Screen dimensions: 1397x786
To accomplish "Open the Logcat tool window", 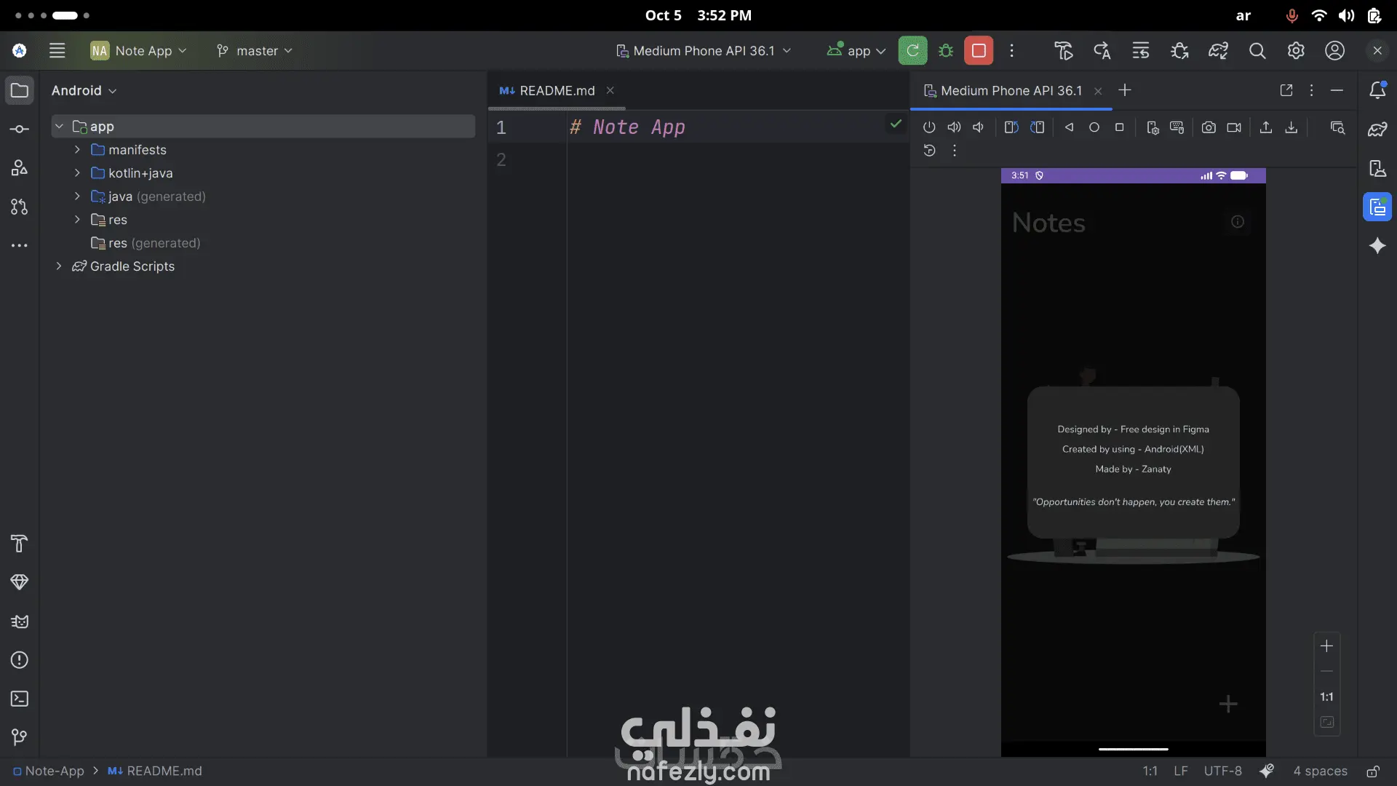I will [x=20, y=622].
